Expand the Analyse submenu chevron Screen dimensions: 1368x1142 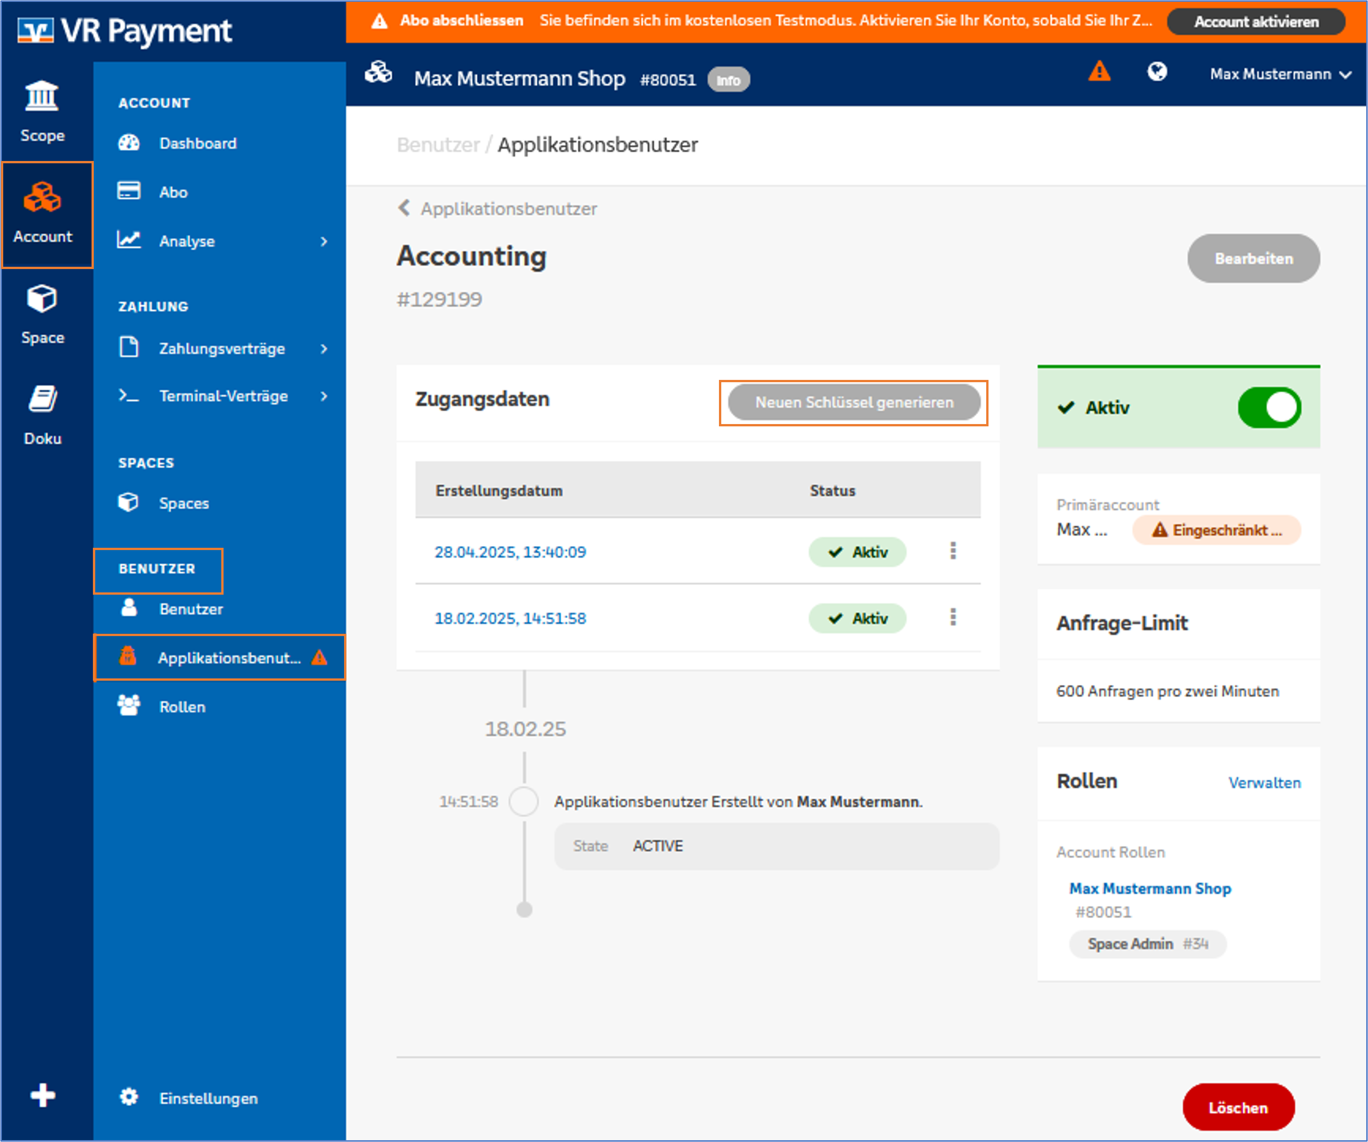click(324, 241)
